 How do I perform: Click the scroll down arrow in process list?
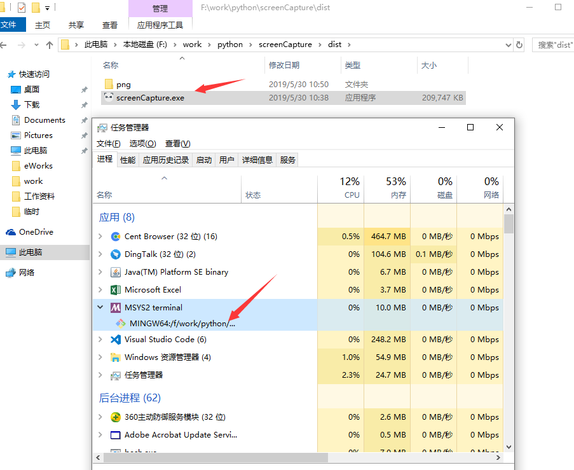click(509, 447)
